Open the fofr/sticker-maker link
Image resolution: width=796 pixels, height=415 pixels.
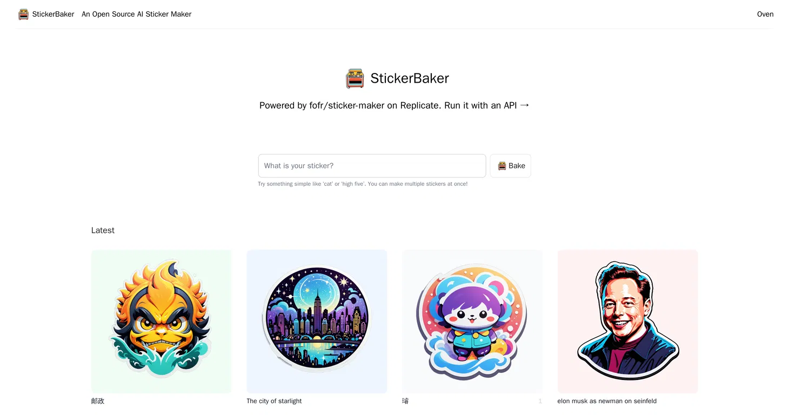[346, 105]
